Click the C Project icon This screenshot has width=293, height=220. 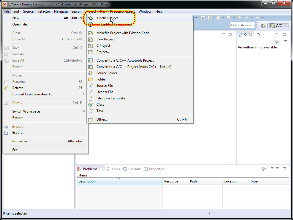pos(90,46)
